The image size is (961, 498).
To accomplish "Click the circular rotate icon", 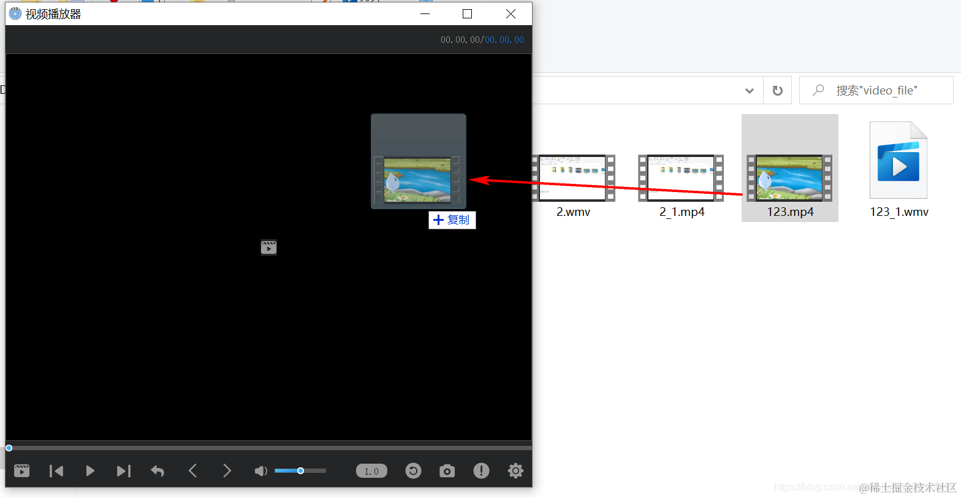I will coord(413,470).
